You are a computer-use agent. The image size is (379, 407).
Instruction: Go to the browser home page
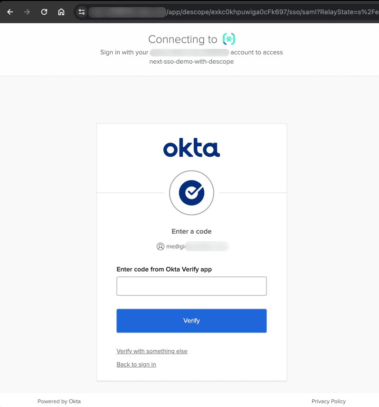tap(61, 12)
